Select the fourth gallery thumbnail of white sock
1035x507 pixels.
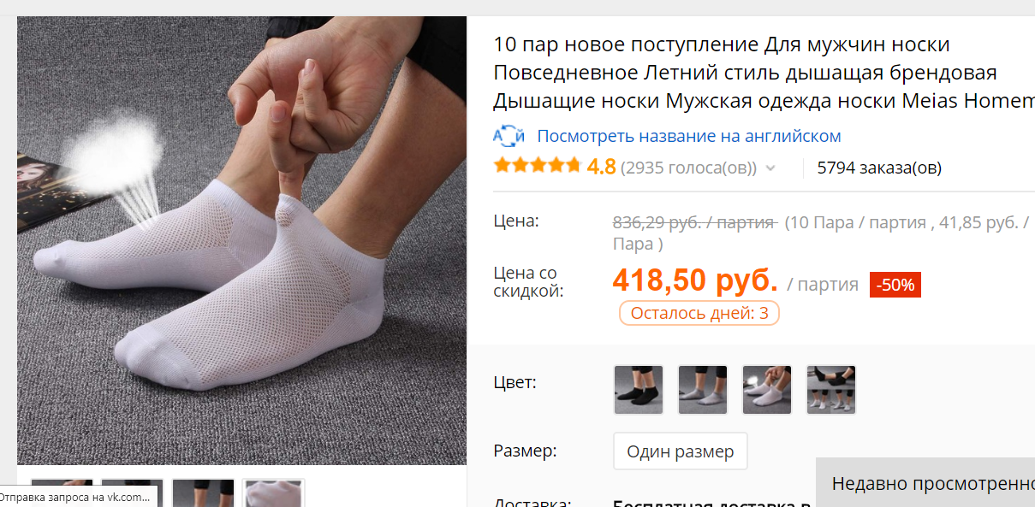273,492
